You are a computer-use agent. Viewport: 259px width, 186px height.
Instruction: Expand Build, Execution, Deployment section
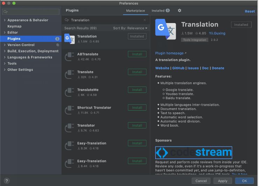pos(5,51)
